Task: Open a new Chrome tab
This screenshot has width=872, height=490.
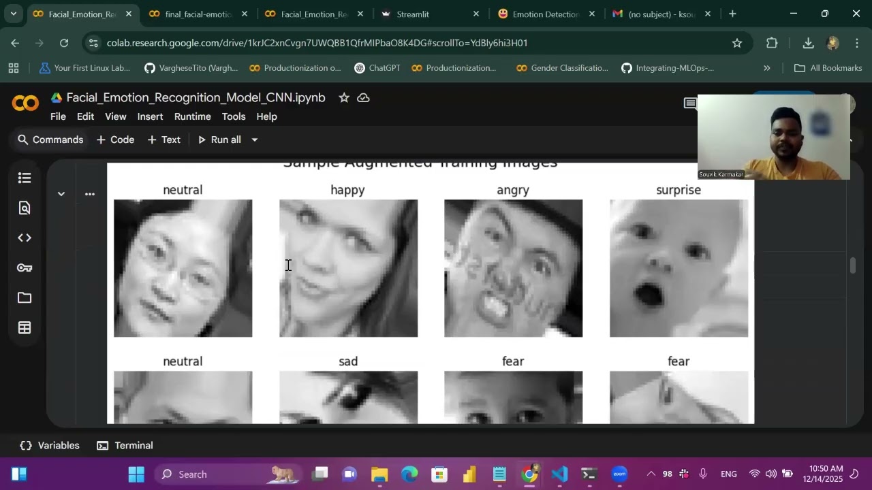Action: click(x=732, y=14)
